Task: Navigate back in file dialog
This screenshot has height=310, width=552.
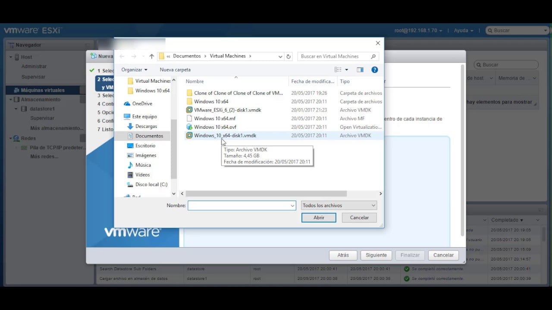Action: pyautogui.click(x=122, y=56)
